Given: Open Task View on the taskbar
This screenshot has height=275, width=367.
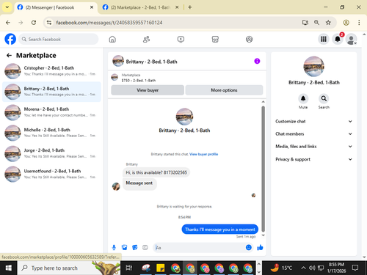Looking at the screenshot, I should (x=128, y=268).
